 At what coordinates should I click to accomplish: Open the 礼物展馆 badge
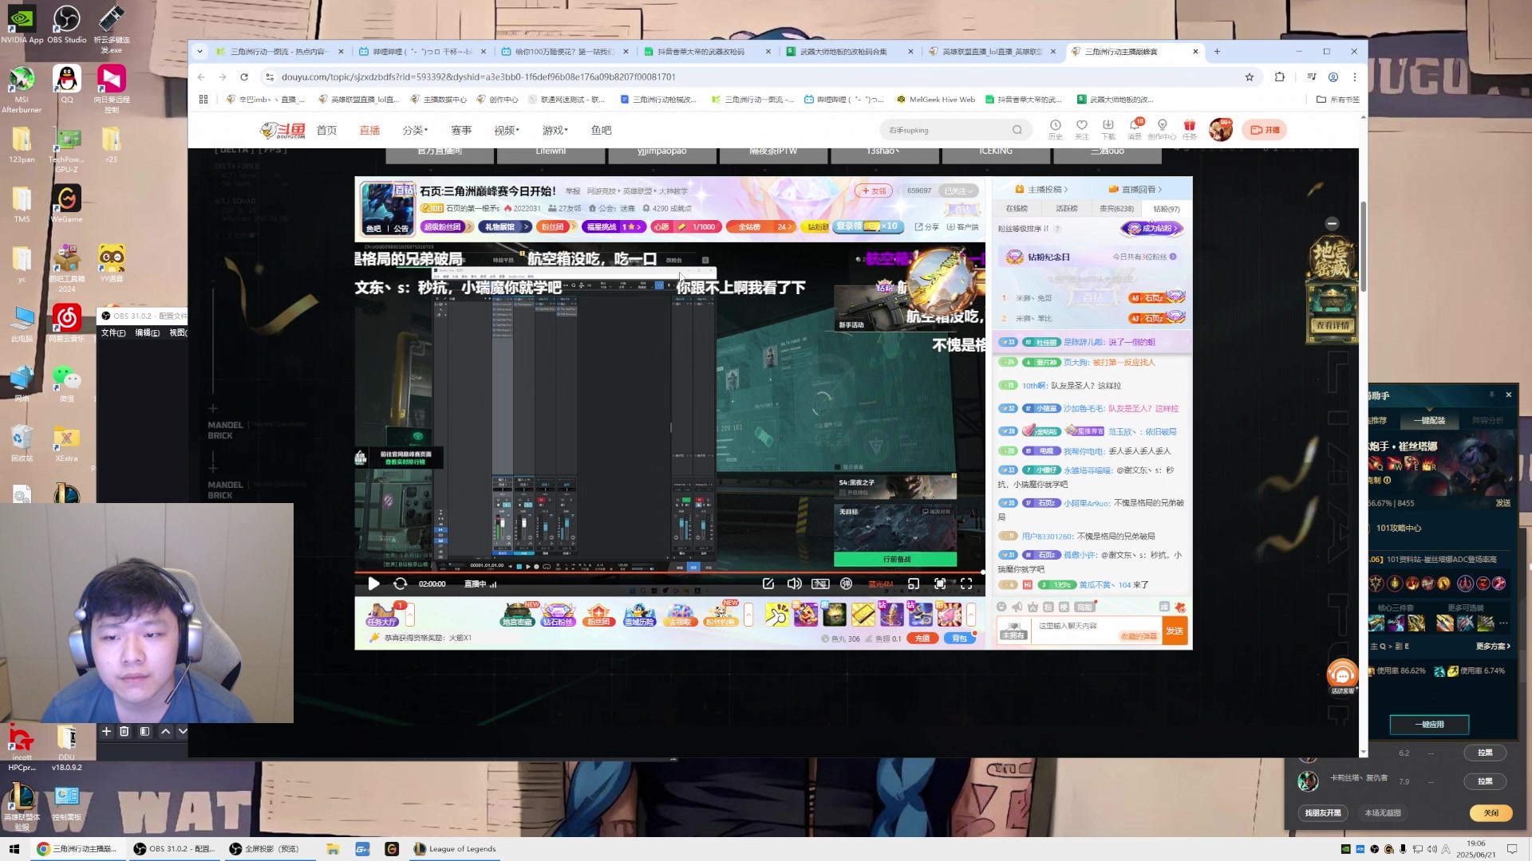click(504, 227)
